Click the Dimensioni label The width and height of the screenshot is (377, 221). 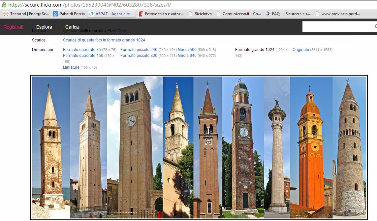click(x=43, y=50)
